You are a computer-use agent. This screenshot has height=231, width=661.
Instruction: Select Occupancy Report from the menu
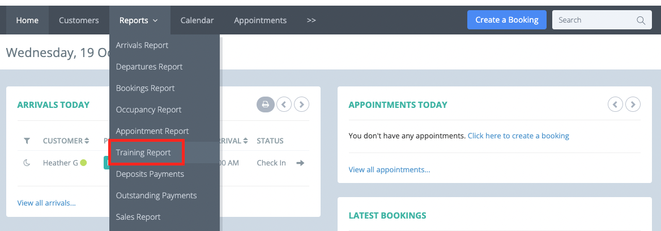click(x=148, y=110)
